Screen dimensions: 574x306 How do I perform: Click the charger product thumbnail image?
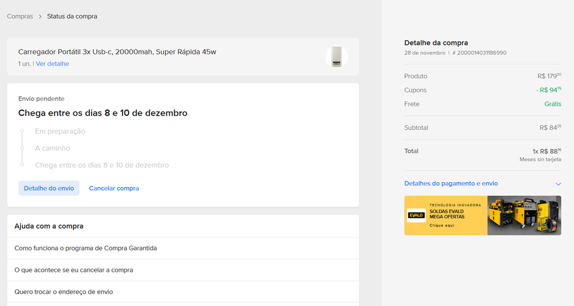(x=336, y=57)
